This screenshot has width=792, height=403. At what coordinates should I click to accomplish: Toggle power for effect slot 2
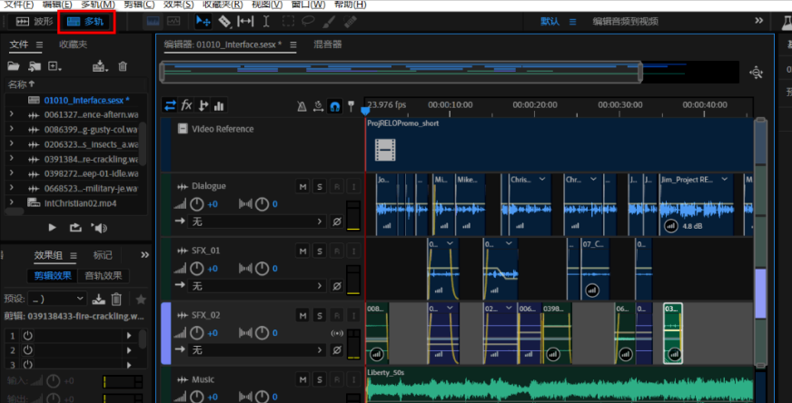(28, 350)
